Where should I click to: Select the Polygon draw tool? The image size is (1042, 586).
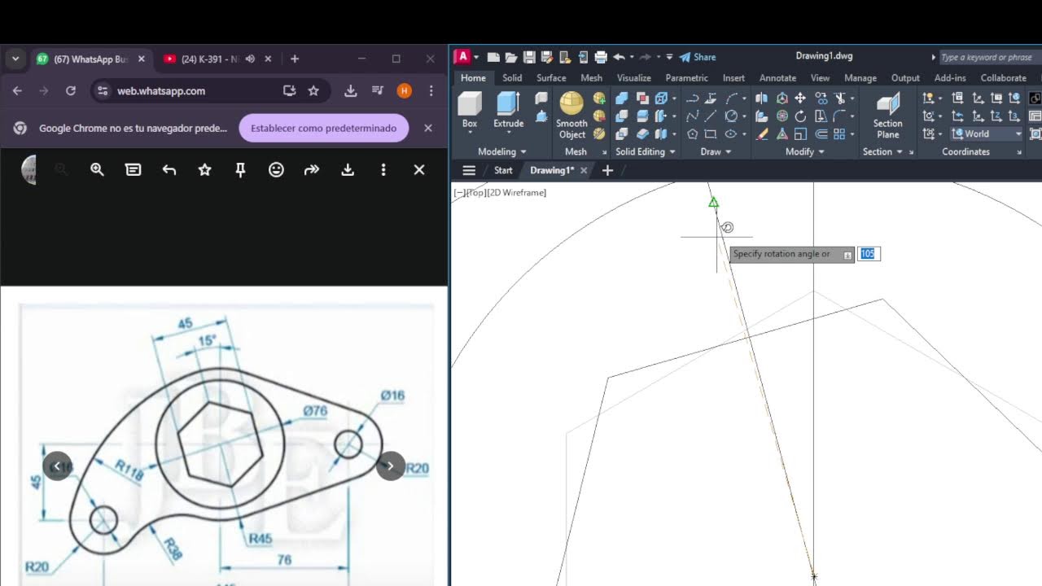tap(693, 133)
